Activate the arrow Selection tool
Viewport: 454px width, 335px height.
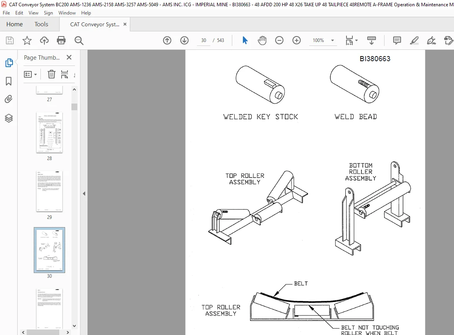(x=245, y=40)
